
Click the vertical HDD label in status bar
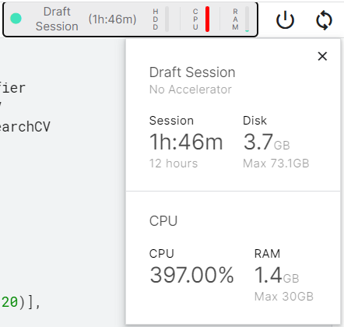tap(156, 19)
